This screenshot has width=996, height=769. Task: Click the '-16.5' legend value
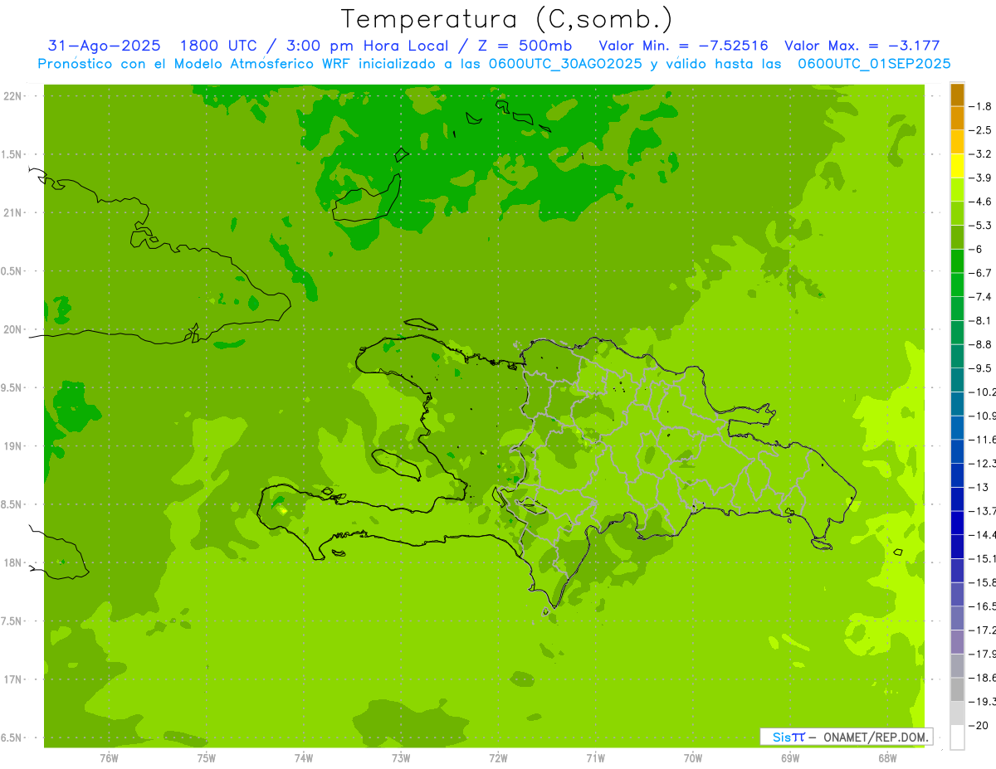981,606
